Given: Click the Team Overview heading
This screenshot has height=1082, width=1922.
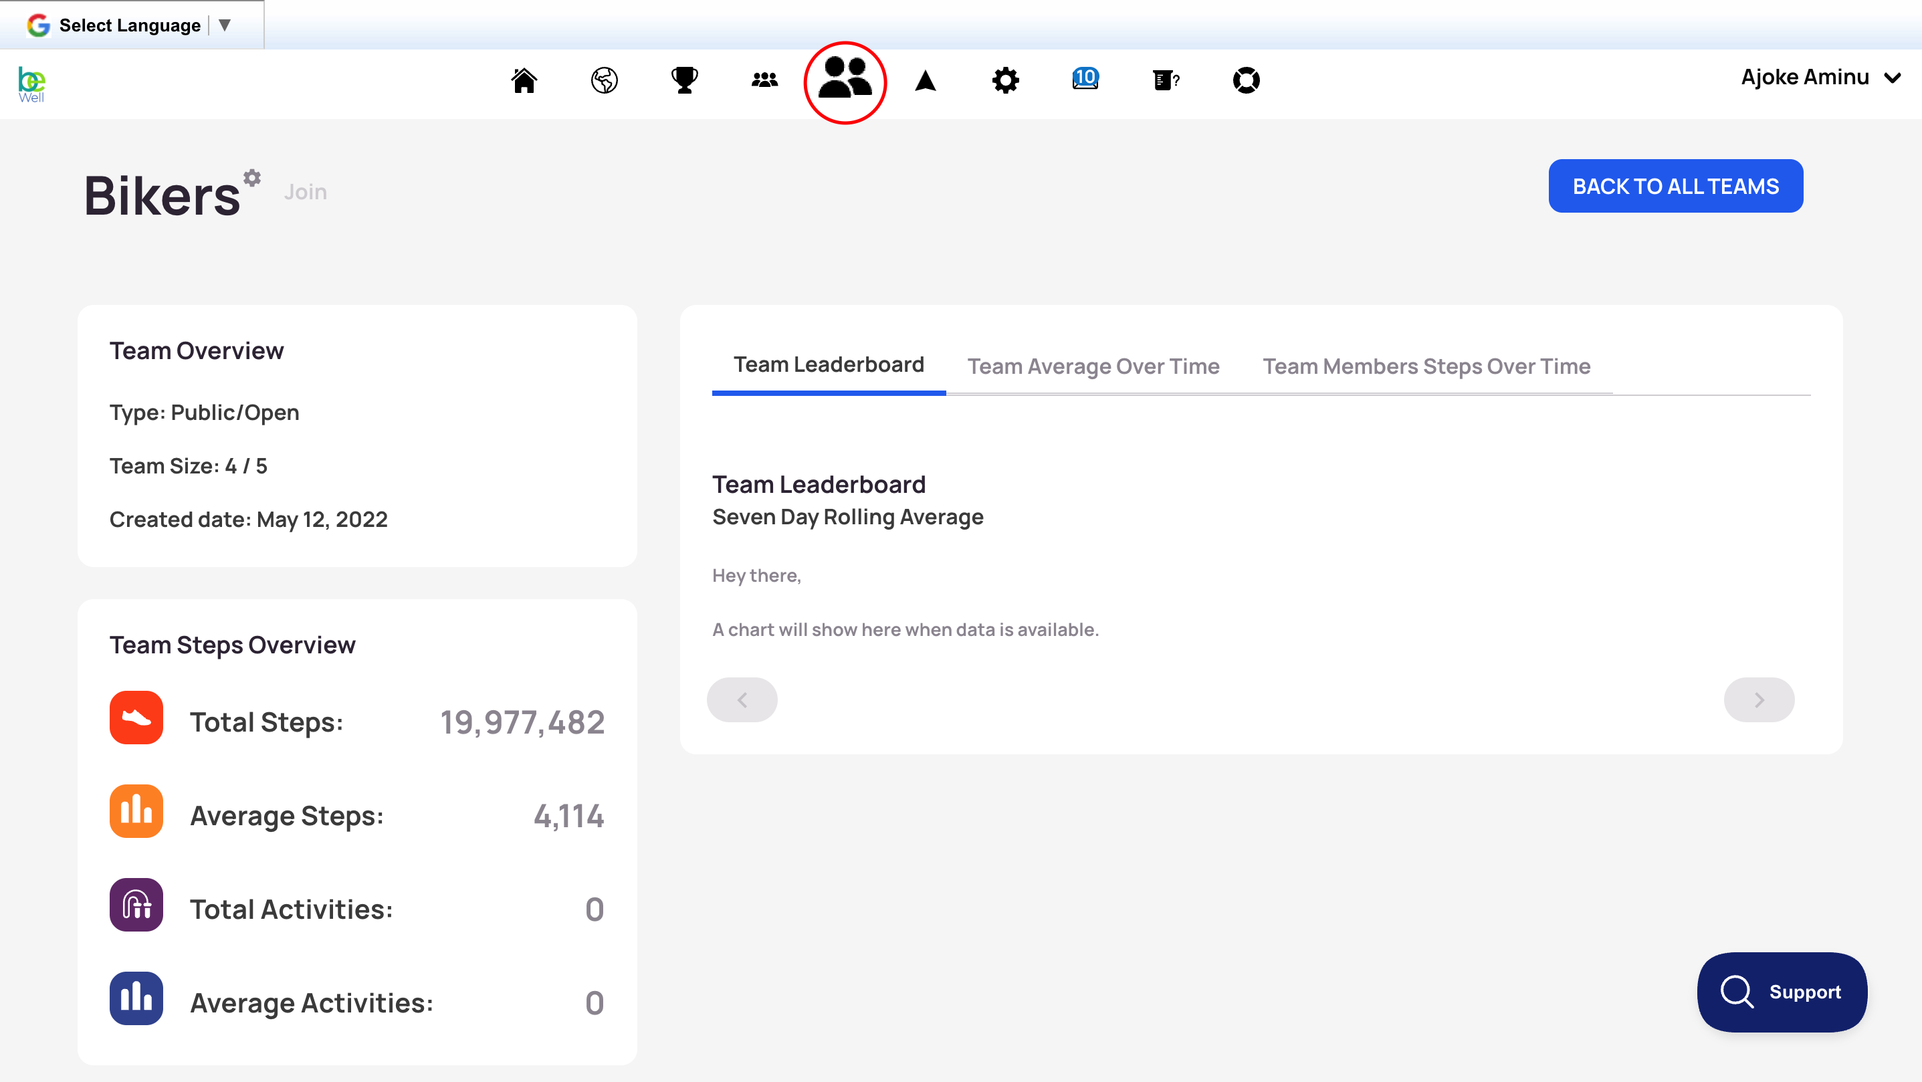Looking at the screenshot, I should click(x=196, y=350).
